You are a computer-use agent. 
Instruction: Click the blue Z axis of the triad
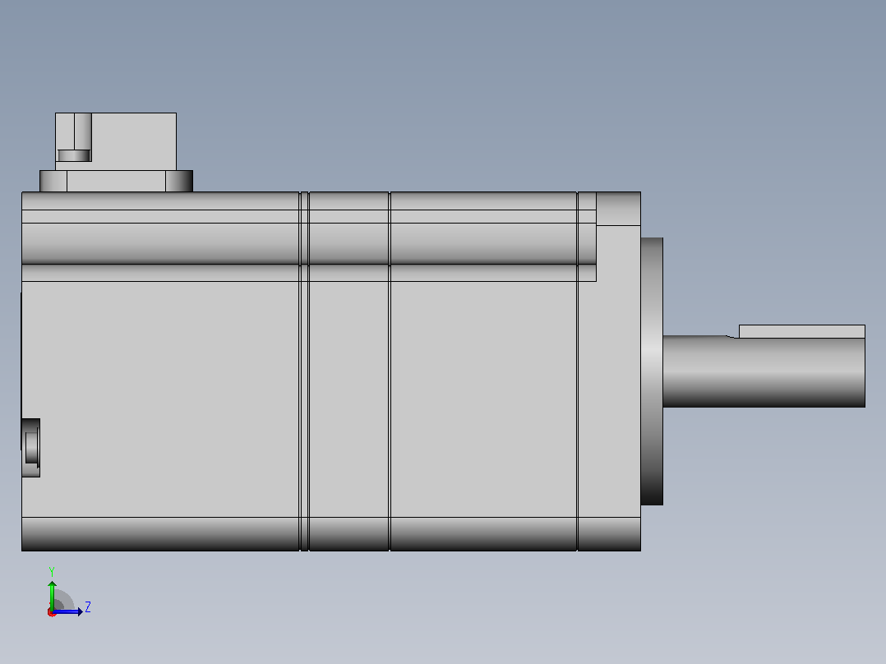67,611
